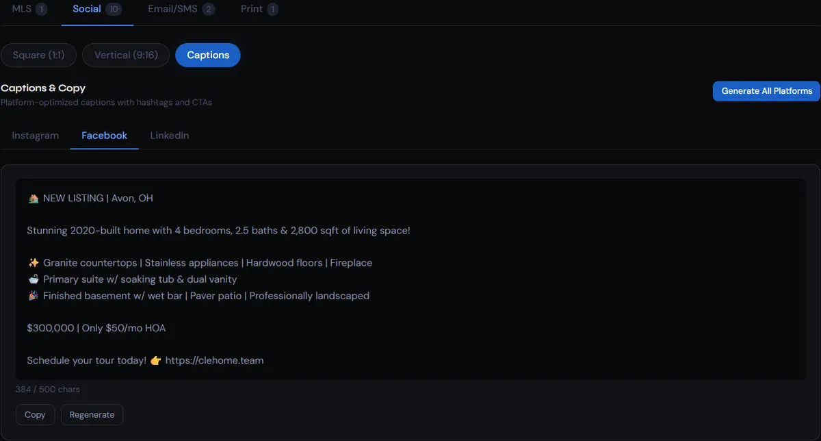Viewport: 821px width, 441px height.
Task: Regenerate the Facebook caption
Action: (x=92, y=414)
